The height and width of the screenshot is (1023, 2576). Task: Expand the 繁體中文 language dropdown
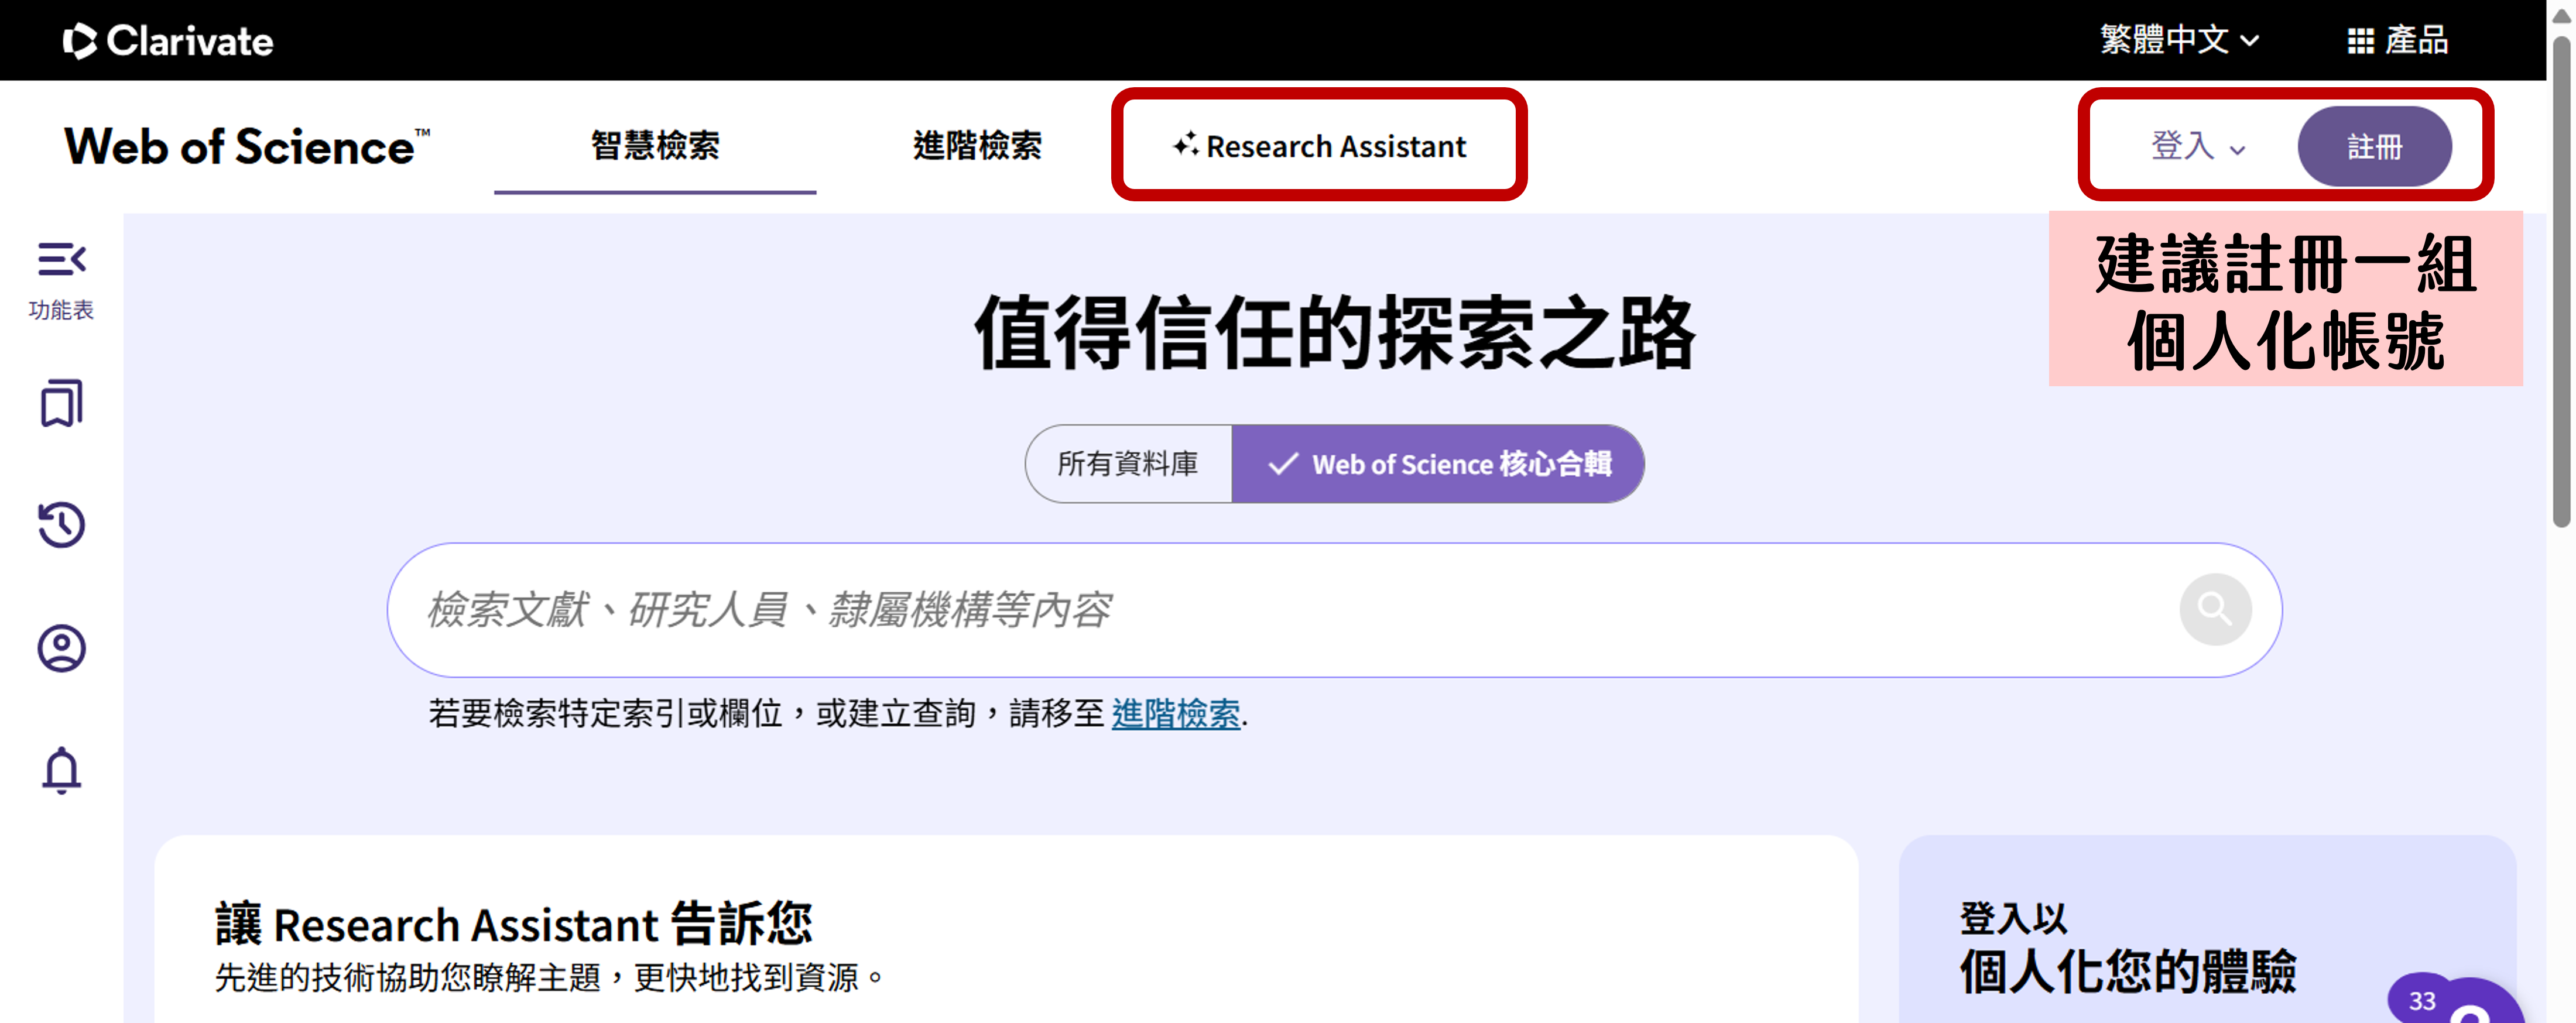point(2179,40)
